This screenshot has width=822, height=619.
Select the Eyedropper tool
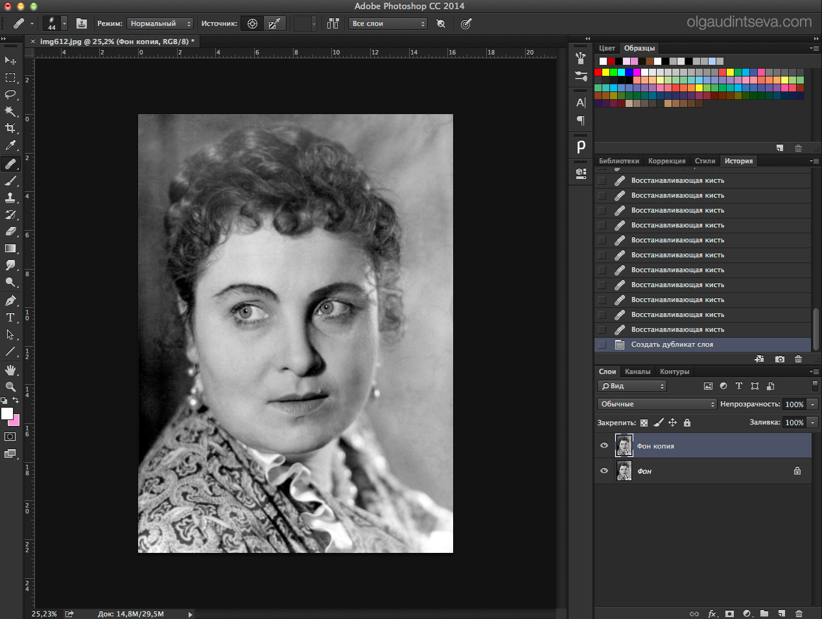click(x=10, y=146)
